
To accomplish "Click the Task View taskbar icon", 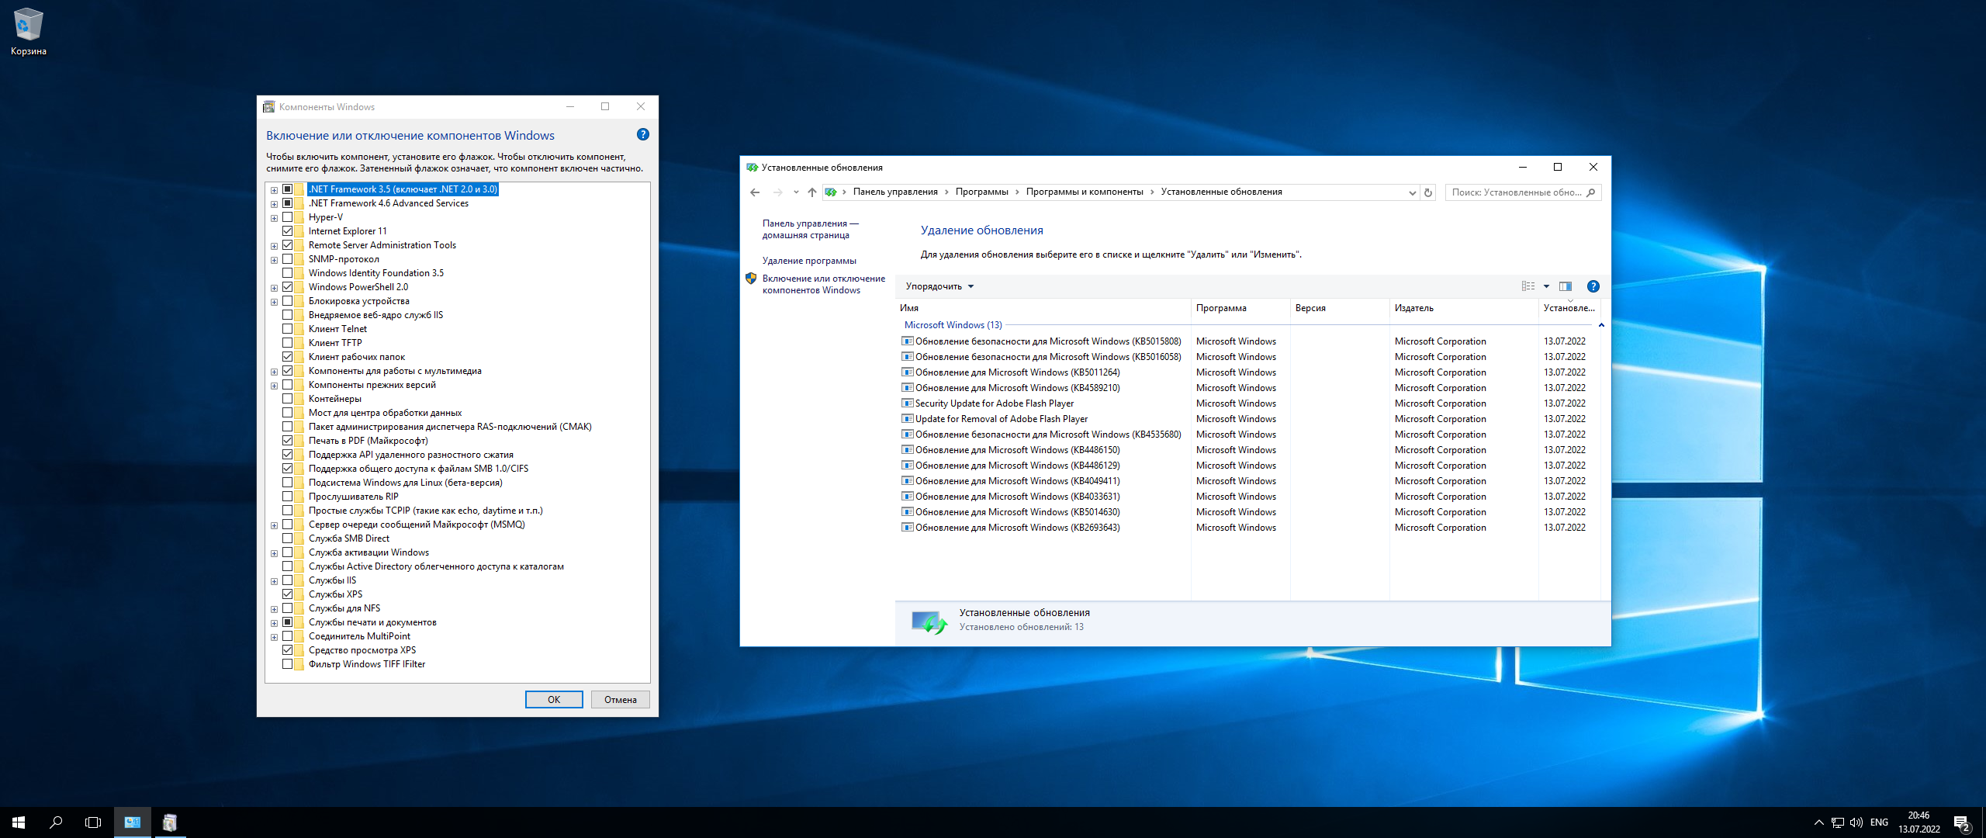I will pos(93,822).
